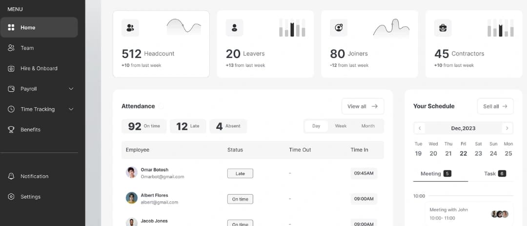Open the Home menu item

coord(39,27)
